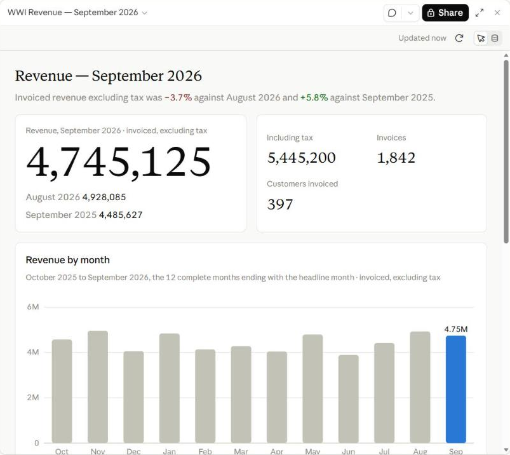
Task: Expand the dropdown arrow beside comment icon
Action: [x=410, y=13]
